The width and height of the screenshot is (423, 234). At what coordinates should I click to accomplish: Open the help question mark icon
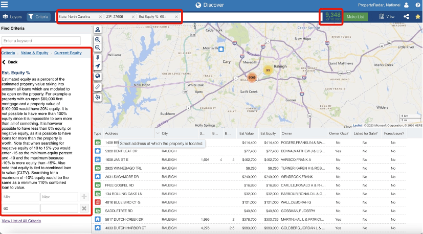(x=417, y=5)
